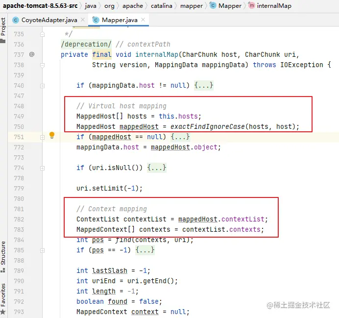Click the method icon beside internalMap
Viewport: 339px width, 318px height.
click(252, 5)
